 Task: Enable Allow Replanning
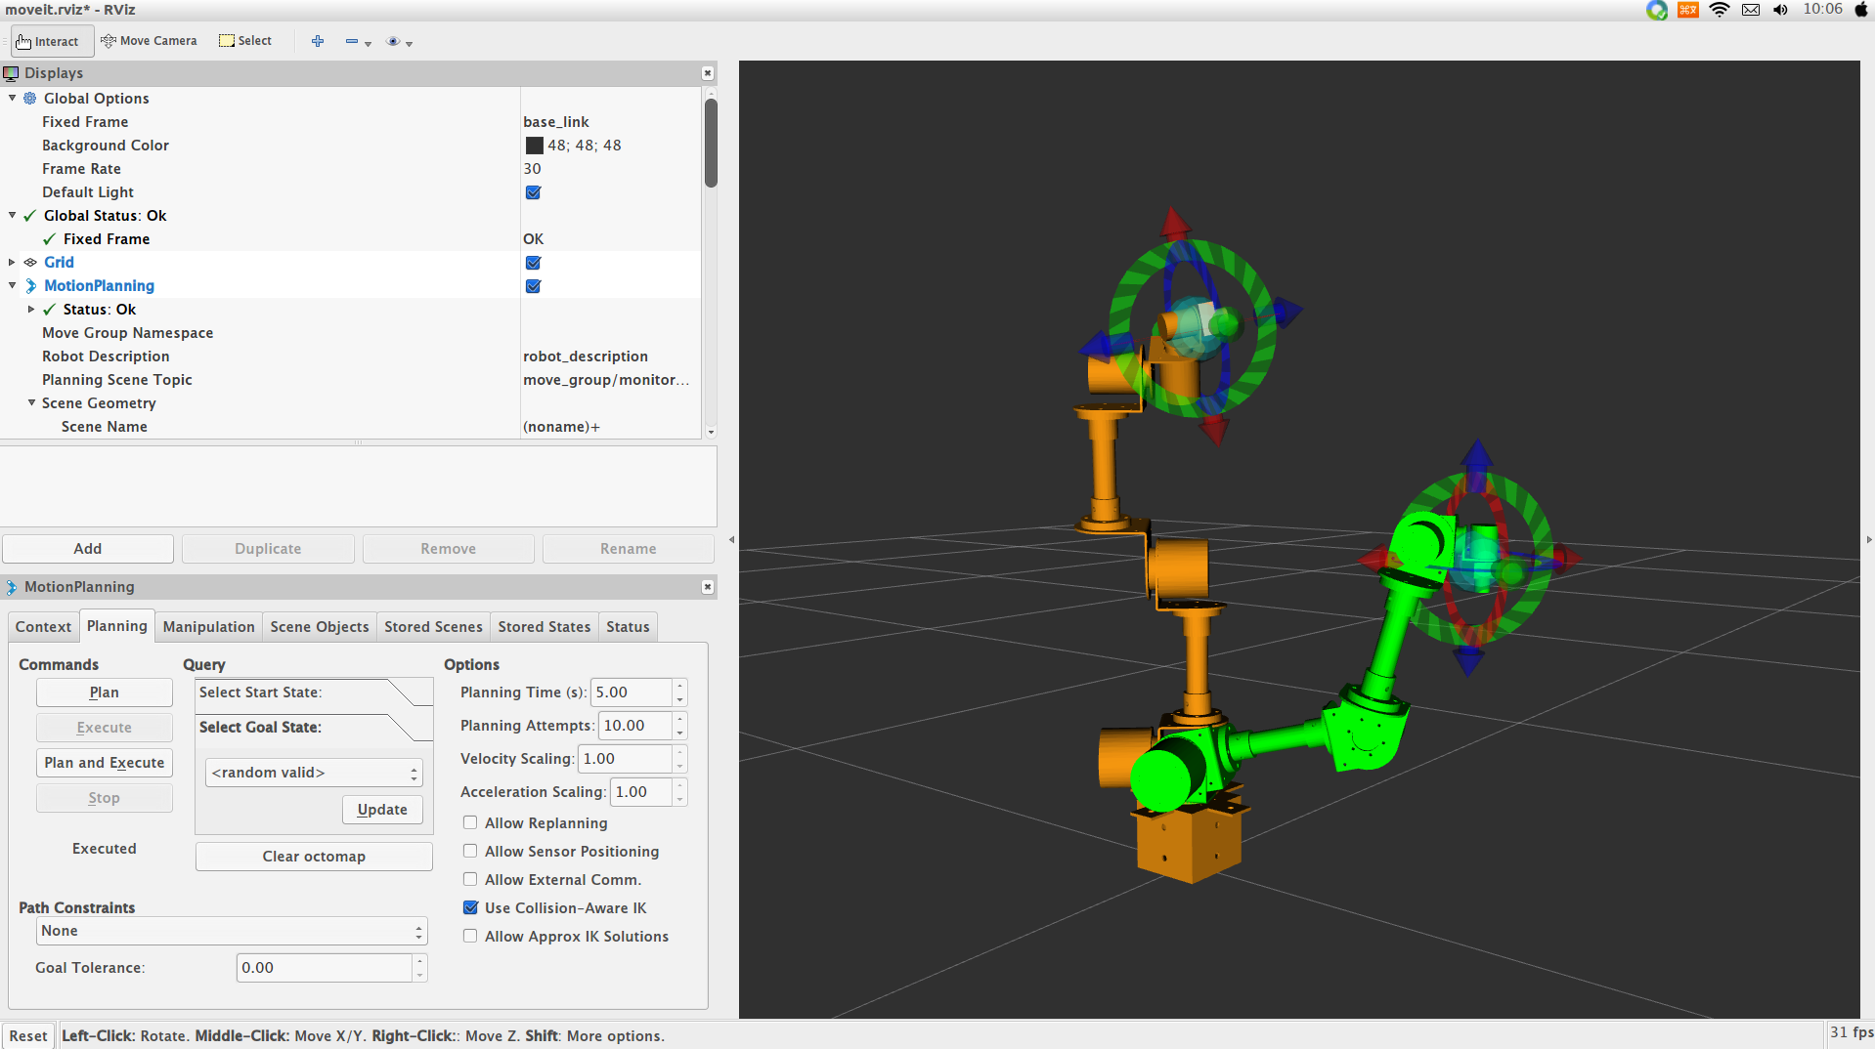469,822
